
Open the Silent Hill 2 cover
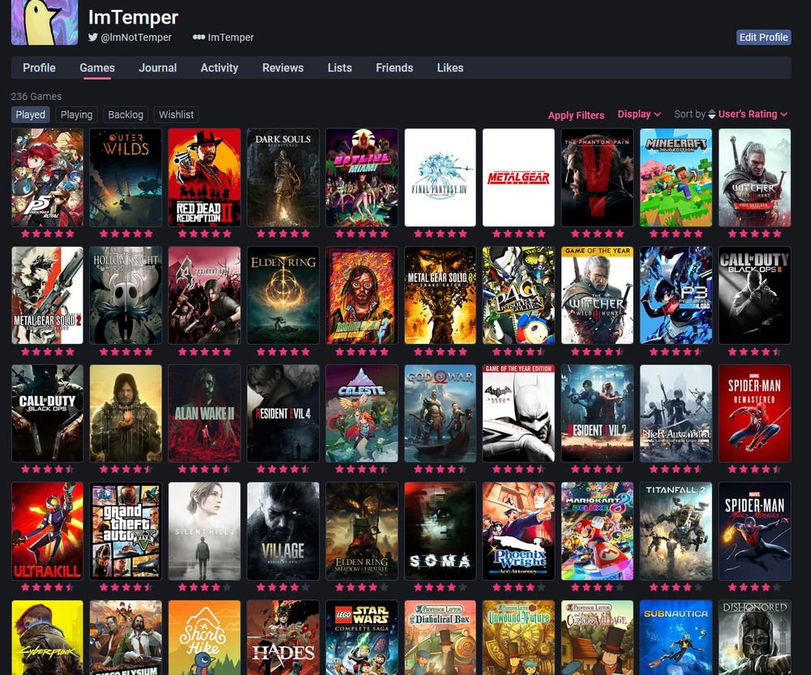tap(204, 531)
